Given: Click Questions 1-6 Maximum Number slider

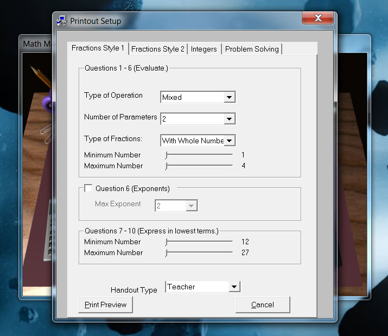Looking at the screenshot, I should (199, 166).
